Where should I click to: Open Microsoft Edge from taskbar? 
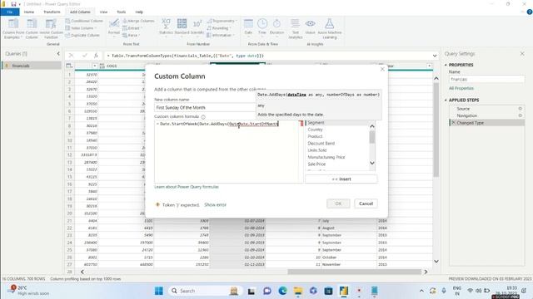pos(282,291)
